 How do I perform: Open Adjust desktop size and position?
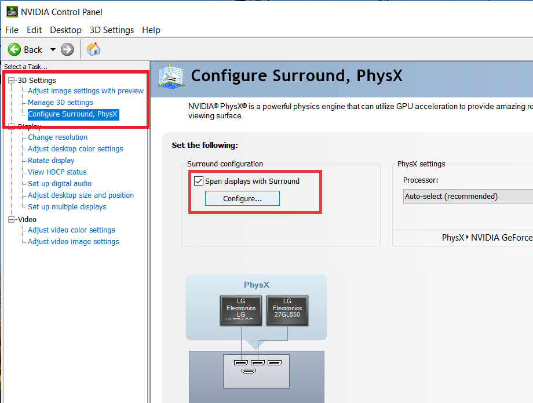[81, 195]
